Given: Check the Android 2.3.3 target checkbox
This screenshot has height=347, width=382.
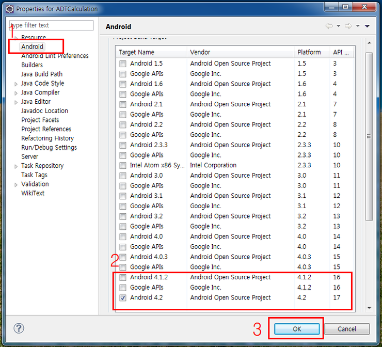Looking at the screenshot, I should click(x=123, y=145).
